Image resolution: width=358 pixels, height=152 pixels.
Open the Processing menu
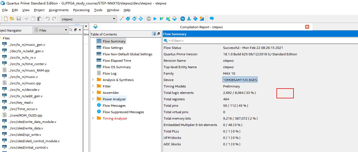click(81, 10)
